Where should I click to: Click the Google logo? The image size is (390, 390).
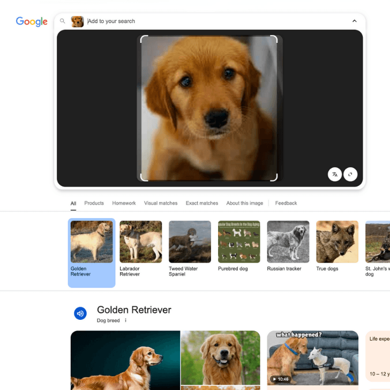point(32,21)
